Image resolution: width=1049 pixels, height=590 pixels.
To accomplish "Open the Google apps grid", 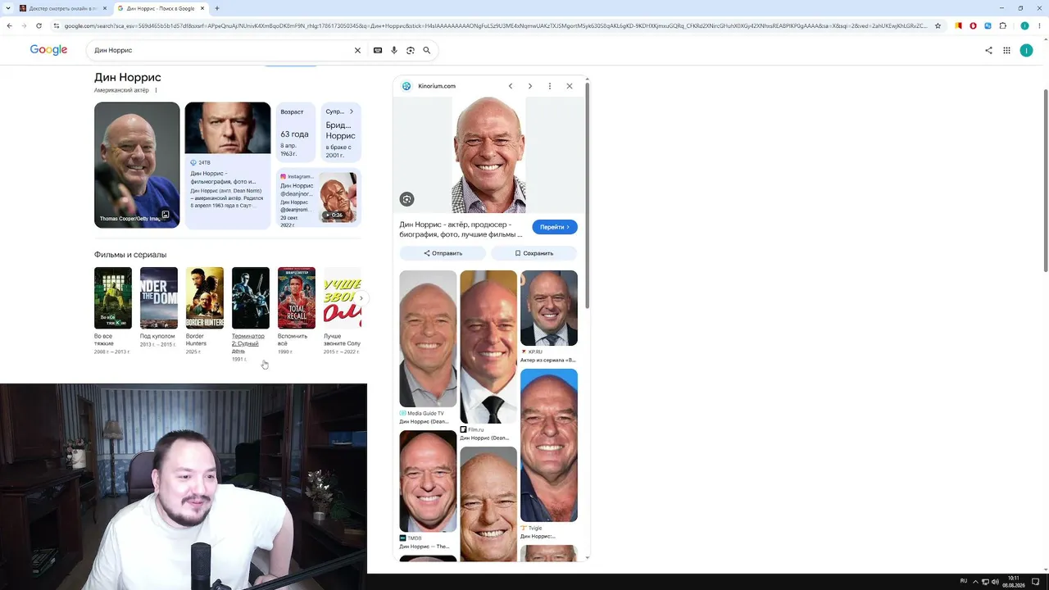I will [1007, 50].
